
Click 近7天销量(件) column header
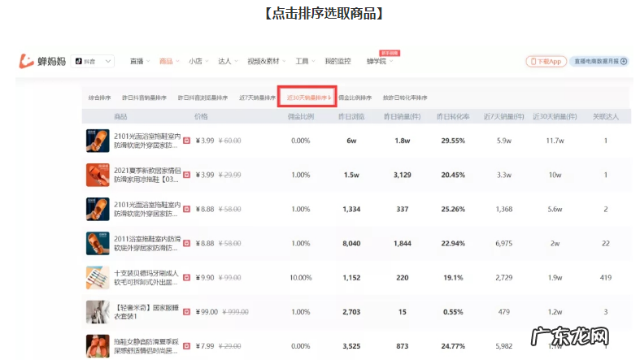(x=503, y=116)
